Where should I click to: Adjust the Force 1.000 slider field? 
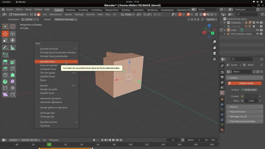[251, 101]
